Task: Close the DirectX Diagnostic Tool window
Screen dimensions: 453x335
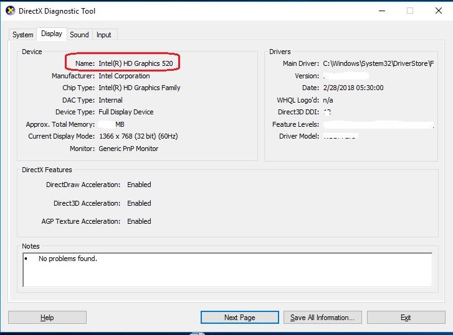Action: coord(438,11)
